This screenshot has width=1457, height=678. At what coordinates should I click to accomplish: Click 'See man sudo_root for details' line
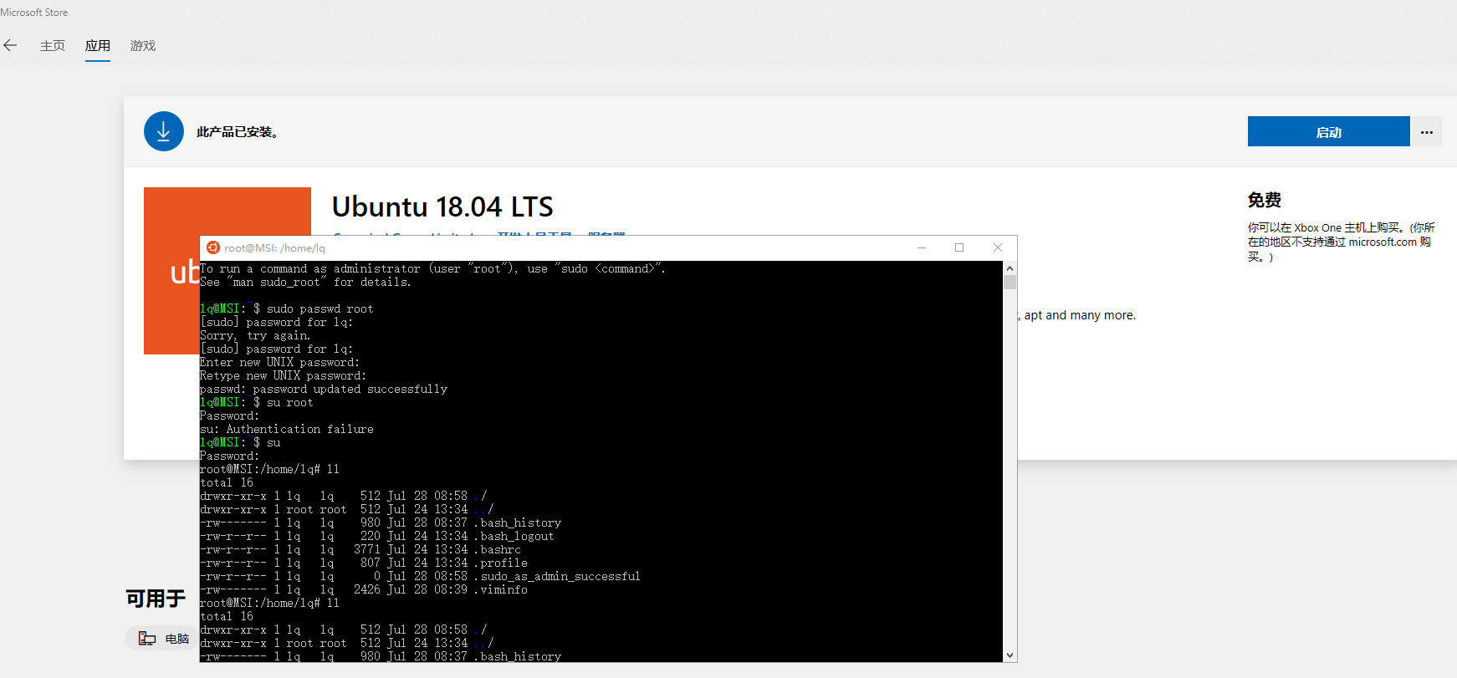tap(305, 282)
